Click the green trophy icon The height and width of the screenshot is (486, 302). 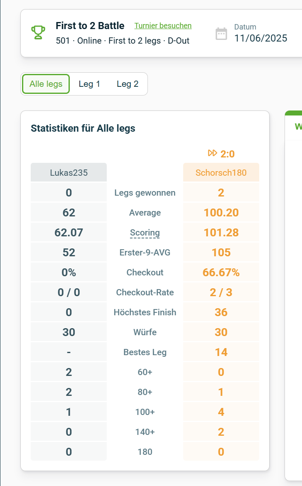(x=38, y=32)
